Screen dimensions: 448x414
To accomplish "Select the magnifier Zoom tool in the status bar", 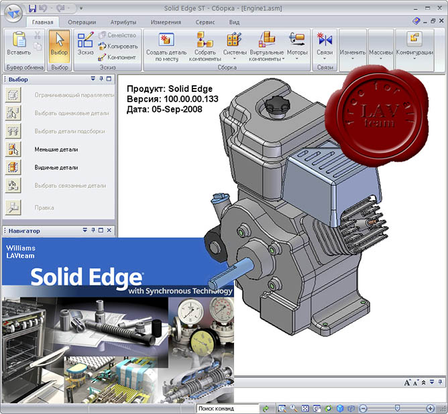I will pos(294,408).
